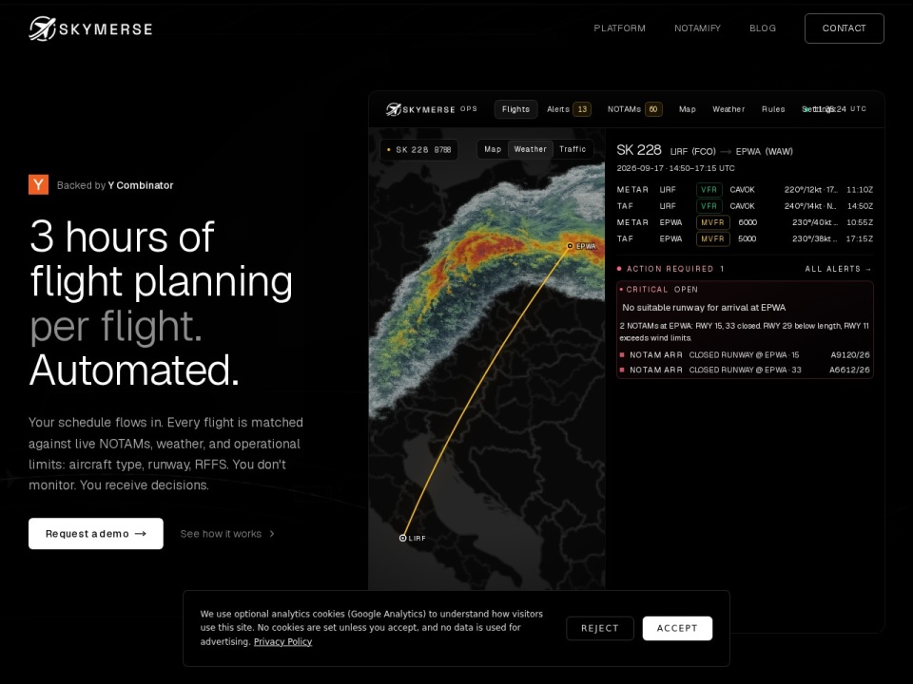This screenshot has height=684, width=913.
Task: Click the route arrow between LIRF and EPWA
Action: click(726, 151)
